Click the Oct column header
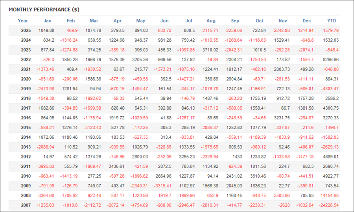Viewport: 354px width, 212px height. point(259,20)
